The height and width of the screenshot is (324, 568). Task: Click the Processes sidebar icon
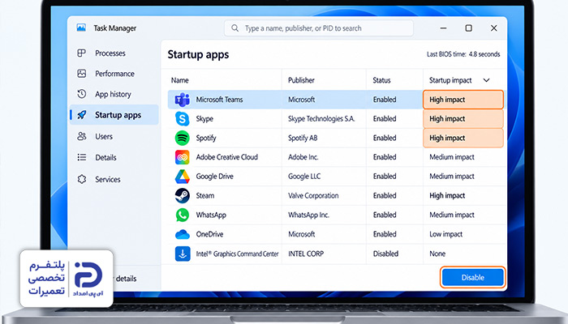tap(81, 53)
